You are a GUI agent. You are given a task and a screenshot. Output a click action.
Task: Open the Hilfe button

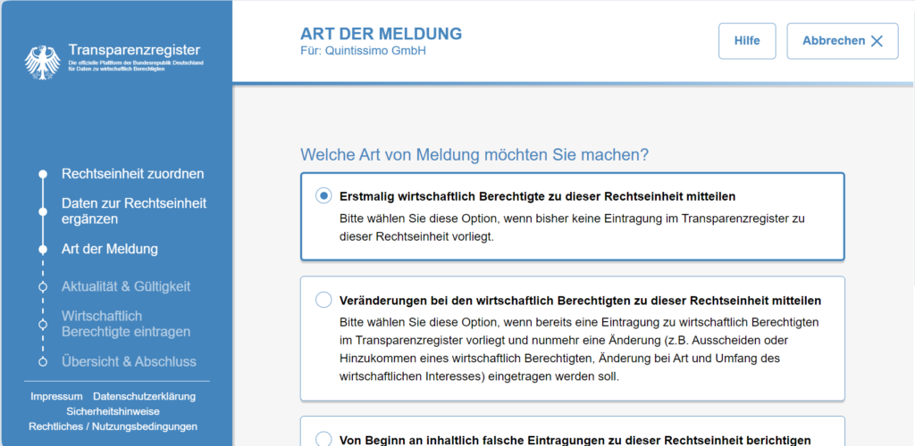(747, 41)
